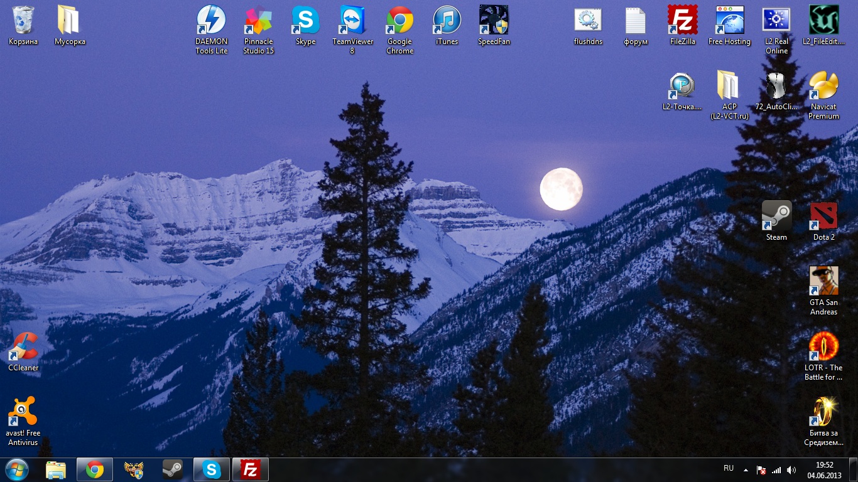This screenshot has width=858, height=482.
Task: Select the Steam desktop shortcut
Action: 777,222
